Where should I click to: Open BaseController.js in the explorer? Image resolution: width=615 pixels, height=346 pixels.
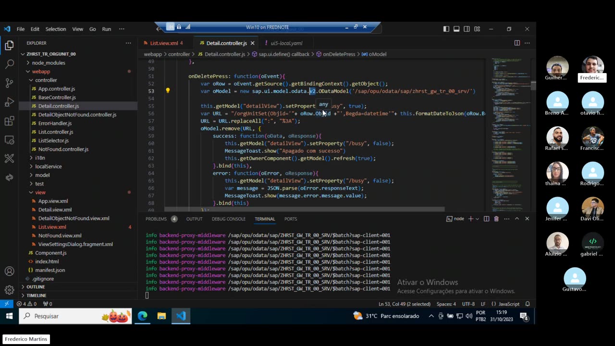pos(78,97)
